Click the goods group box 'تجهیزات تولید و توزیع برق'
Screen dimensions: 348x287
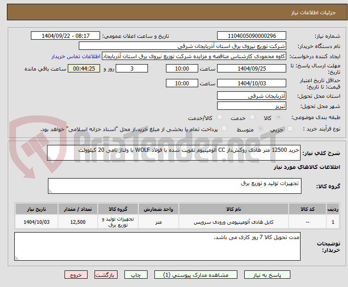coord(175,186)
